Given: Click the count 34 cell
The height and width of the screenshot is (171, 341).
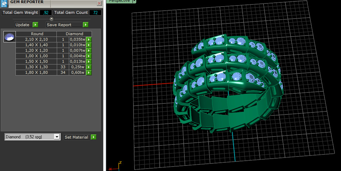Looking at the screenshot, I should click(63, 72).
